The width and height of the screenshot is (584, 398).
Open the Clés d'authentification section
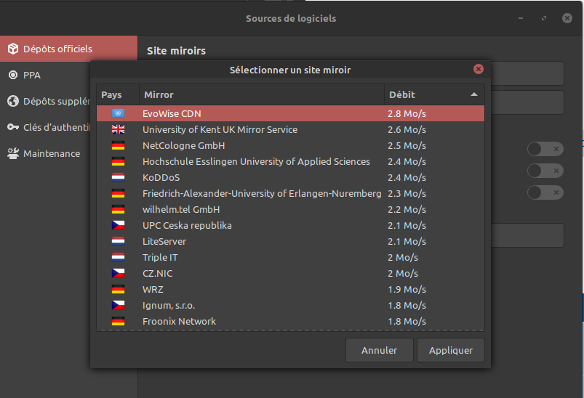coord(45,127)
